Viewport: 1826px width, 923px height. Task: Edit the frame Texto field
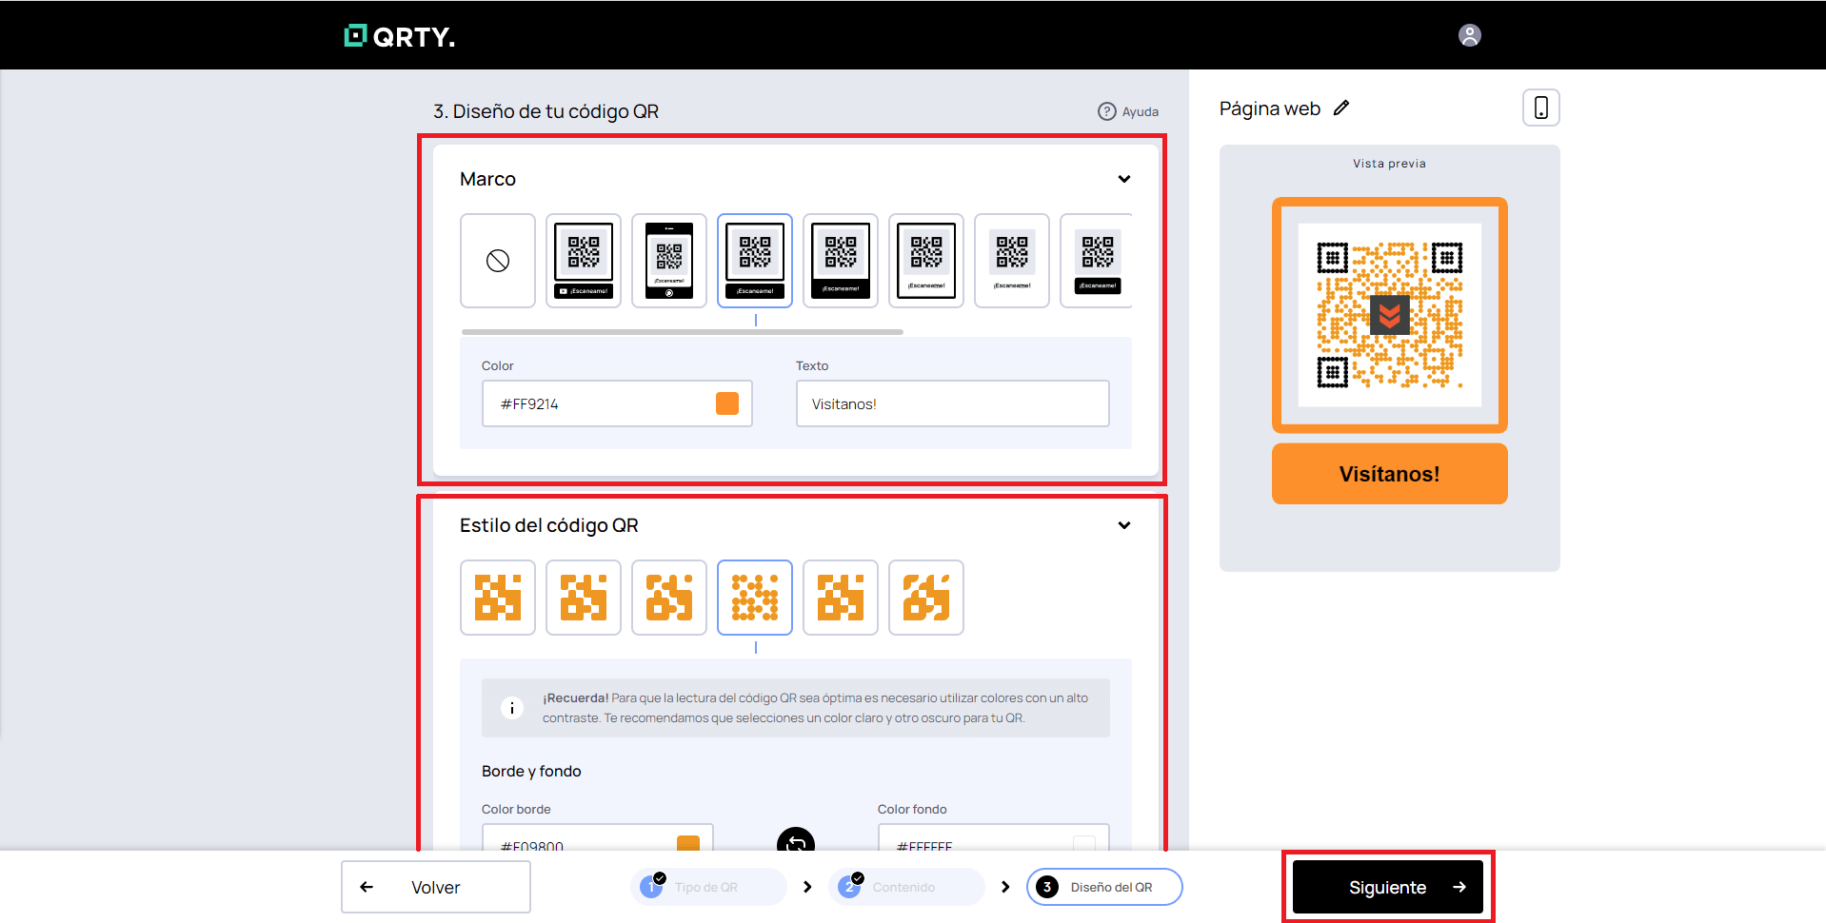[x=953, y=403]
